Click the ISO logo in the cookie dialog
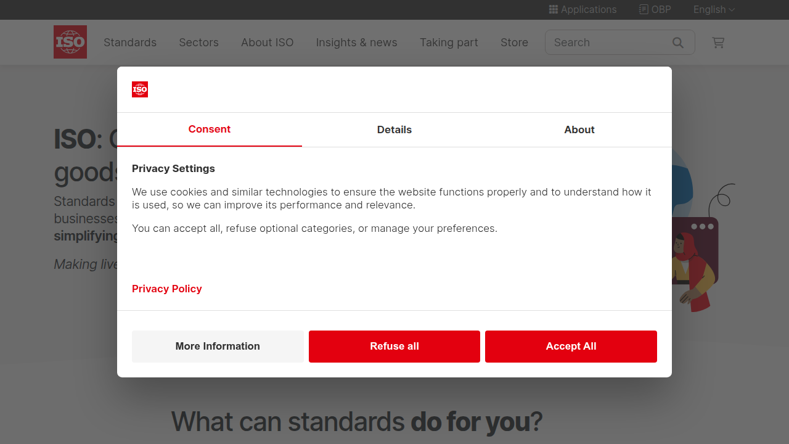This screenshot has height=444, width=789. 140,89
